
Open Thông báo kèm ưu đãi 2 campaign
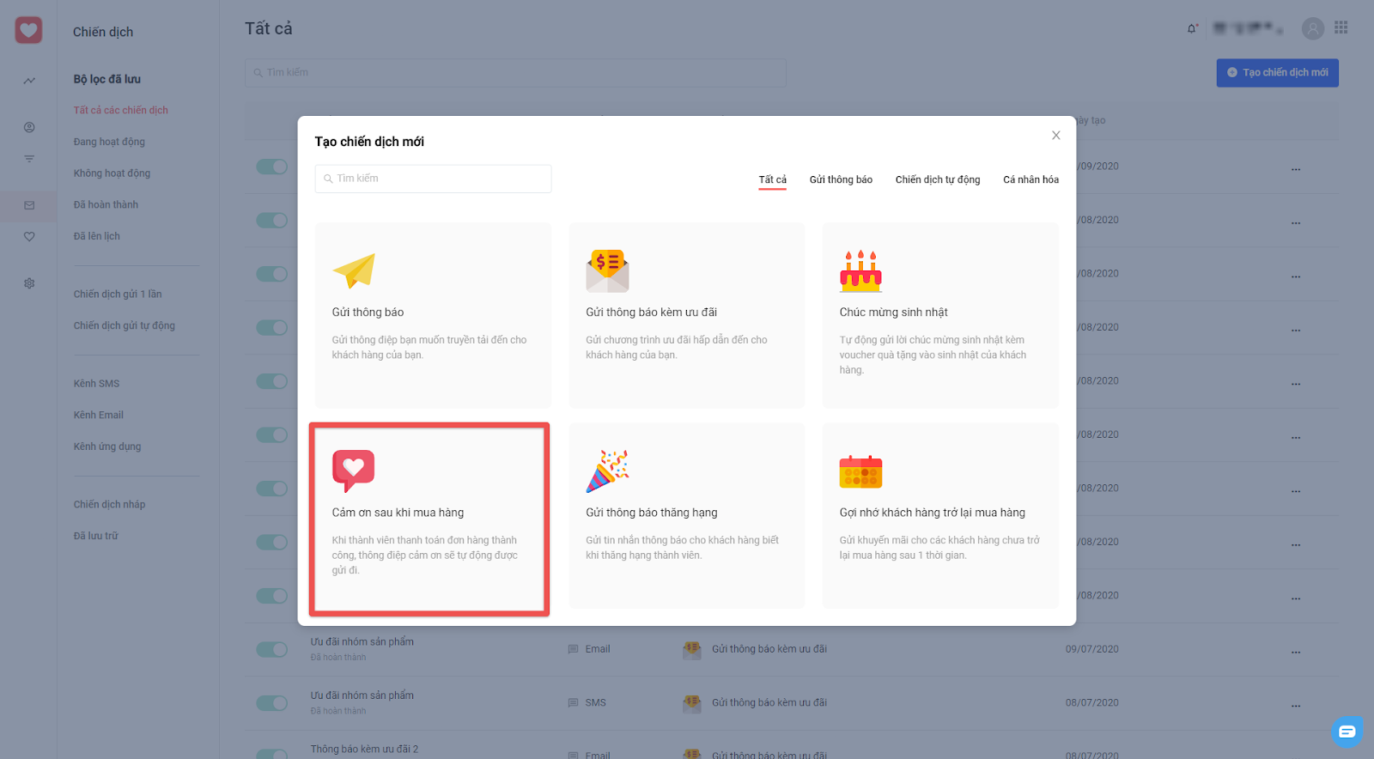(365, 749)
